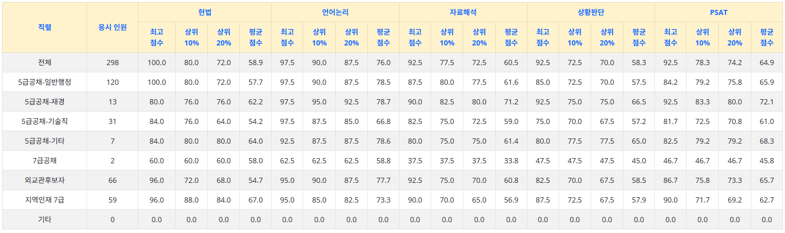Click the 상위 10% subheader under 자료해석
This screenshot has height=233, width=785.
tap(447, 37)
